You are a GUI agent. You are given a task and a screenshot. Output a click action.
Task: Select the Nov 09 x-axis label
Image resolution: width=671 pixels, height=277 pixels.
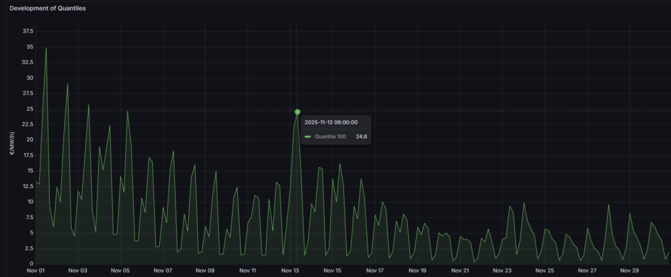[205, 270]
